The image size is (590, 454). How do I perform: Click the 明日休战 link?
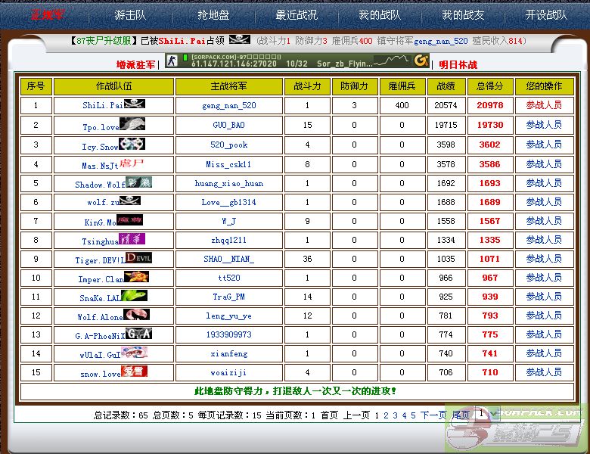(x=458, y=65)
